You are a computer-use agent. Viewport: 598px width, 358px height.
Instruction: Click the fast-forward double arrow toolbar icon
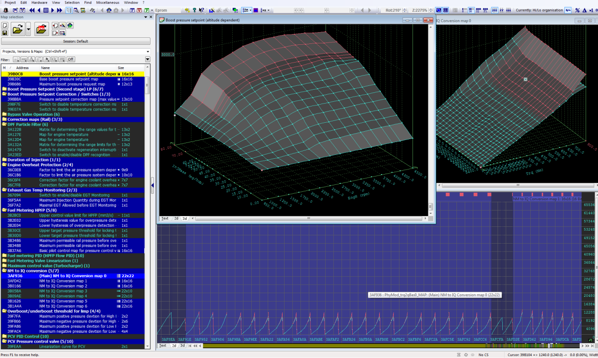tap(59, 10)
